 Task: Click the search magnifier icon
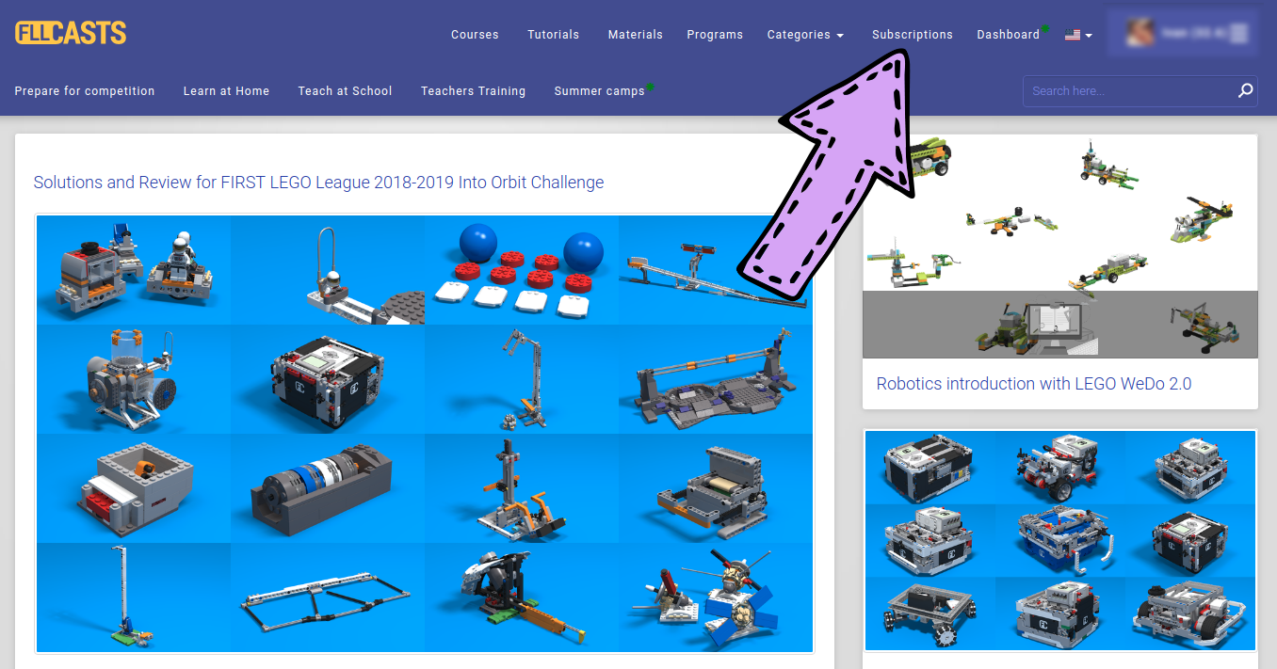[1245, 91]
